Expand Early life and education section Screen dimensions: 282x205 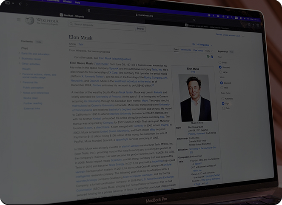[x=19, y=53]
